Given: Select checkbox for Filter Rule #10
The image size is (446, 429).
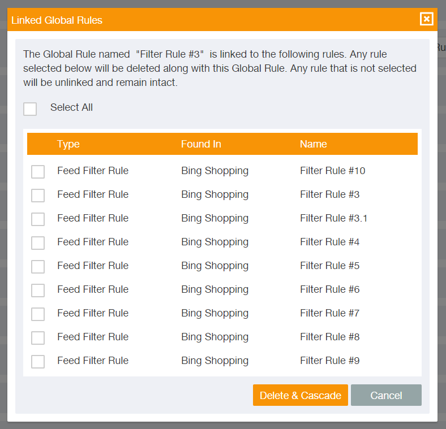Looking at the screenshot, I should 38,172.
